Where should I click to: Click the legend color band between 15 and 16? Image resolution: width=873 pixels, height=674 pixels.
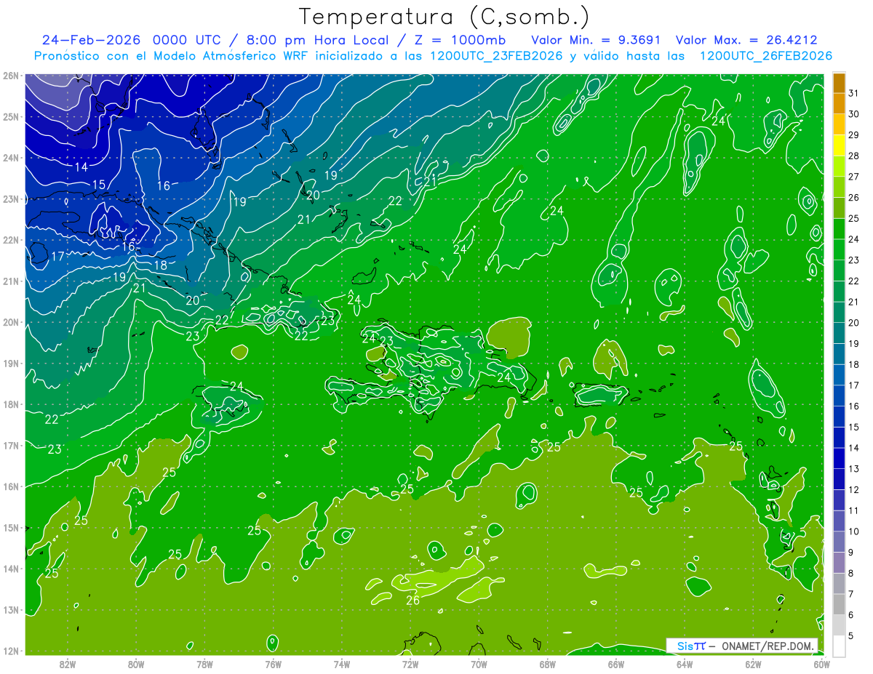[839, 417]
